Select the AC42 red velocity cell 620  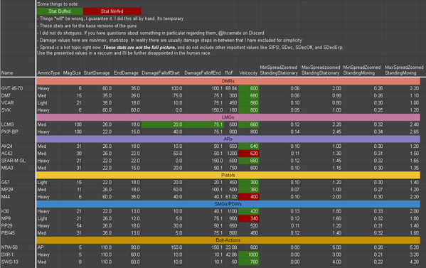(x=249, y=154)
